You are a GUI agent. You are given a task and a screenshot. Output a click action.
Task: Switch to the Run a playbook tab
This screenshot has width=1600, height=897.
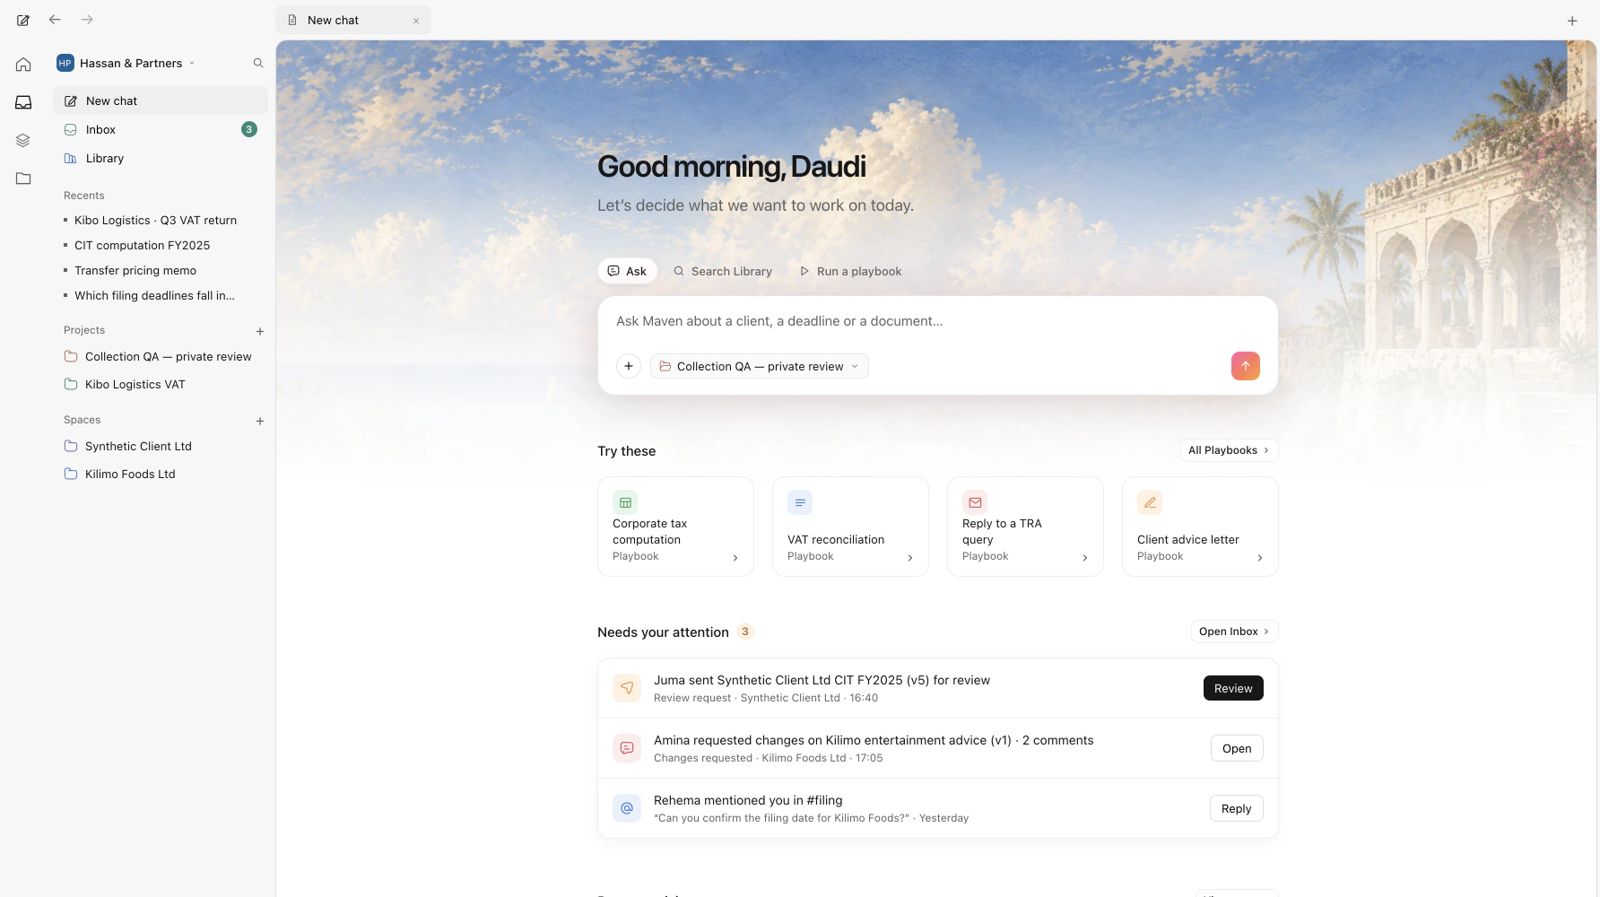[x=850, y=271]
